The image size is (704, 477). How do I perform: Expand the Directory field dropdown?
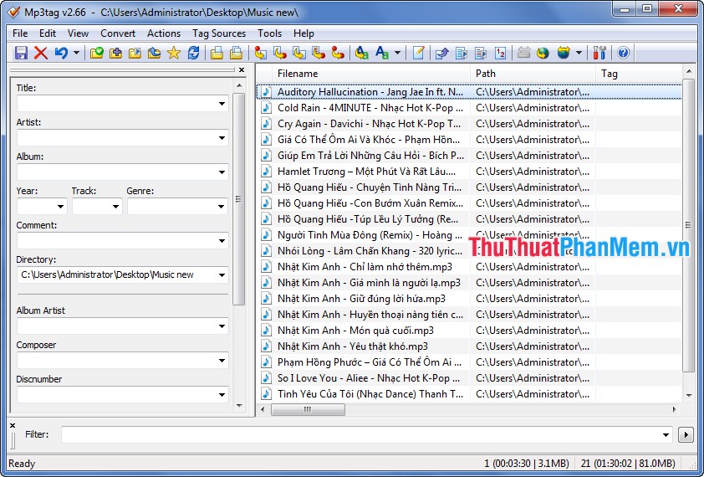pos(222,275)
